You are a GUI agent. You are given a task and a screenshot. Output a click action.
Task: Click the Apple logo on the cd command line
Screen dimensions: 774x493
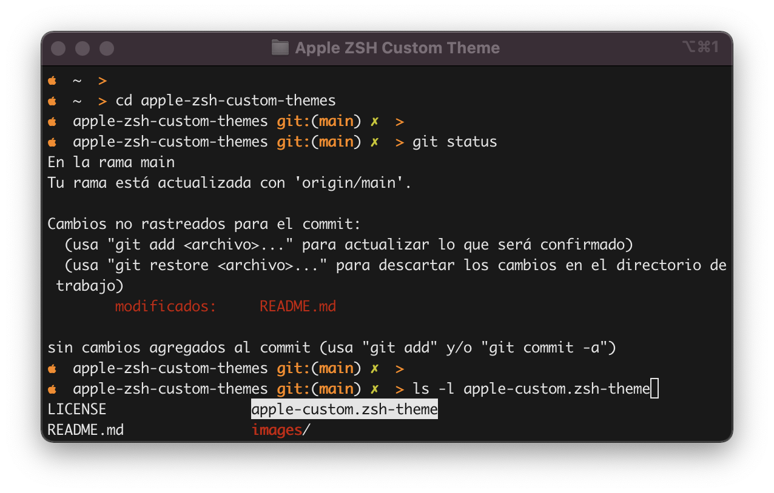tap(52, 101)
